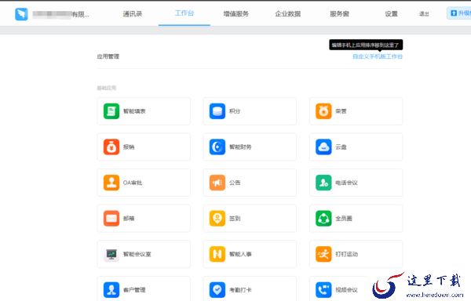Click the DingTalk logo in the header

click(21, 14)
